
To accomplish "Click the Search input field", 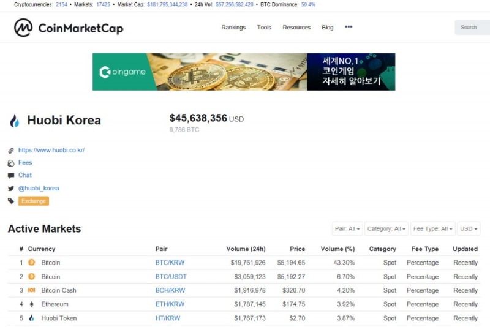I will click(472, 28).
